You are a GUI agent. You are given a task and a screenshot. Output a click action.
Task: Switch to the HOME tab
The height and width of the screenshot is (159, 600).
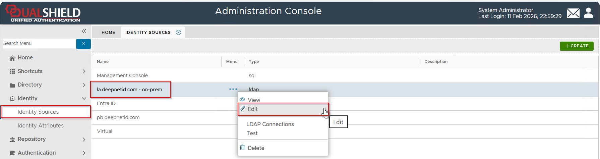pyautogui.click(x=108, y=33)
